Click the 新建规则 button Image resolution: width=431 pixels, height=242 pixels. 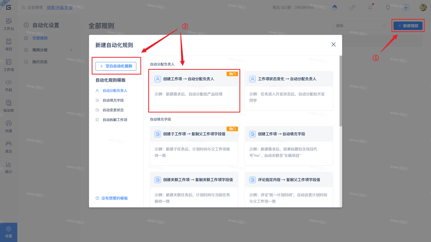click(x=408, y=26)
